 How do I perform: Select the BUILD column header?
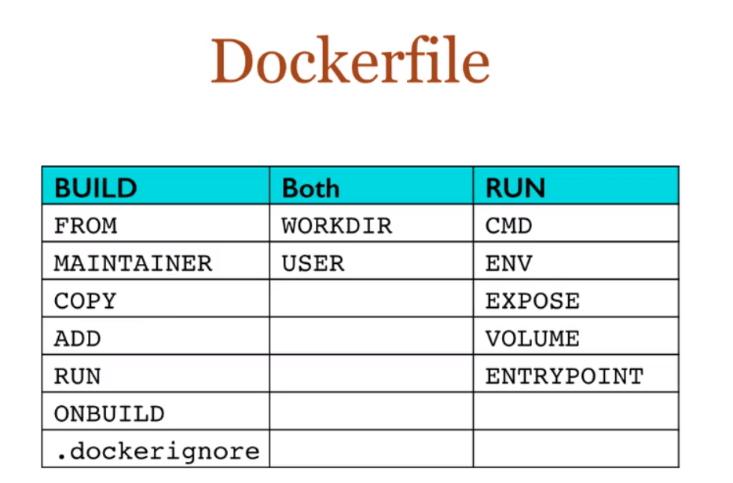(x=156, y=185)
